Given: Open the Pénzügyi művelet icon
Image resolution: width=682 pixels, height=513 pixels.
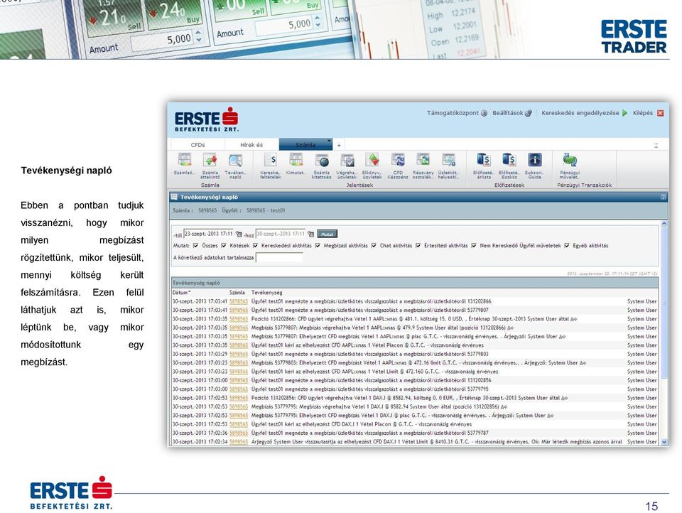Looking at the screenshot, I should [x=569, y=160].
